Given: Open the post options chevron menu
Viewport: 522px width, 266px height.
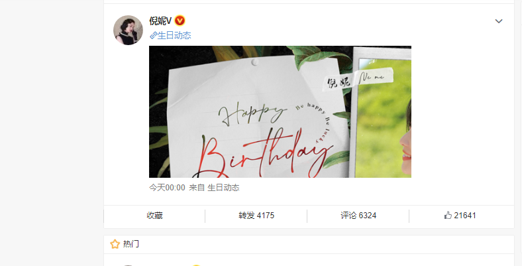Looking at the screenshot, I should 498,21.
